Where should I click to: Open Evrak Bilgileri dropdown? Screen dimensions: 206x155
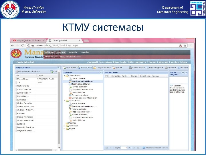click(x=154, y=68)
